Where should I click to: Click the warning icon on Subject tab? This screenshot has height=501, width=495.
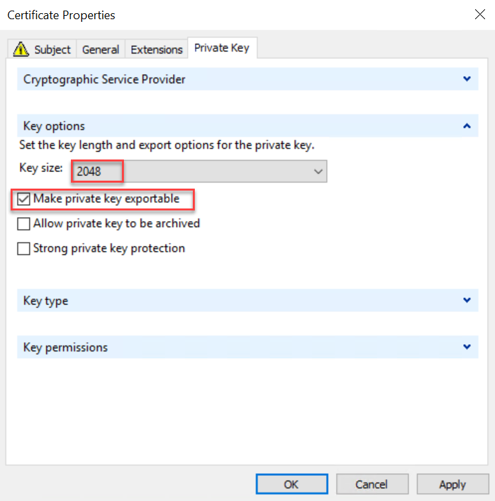21,49
